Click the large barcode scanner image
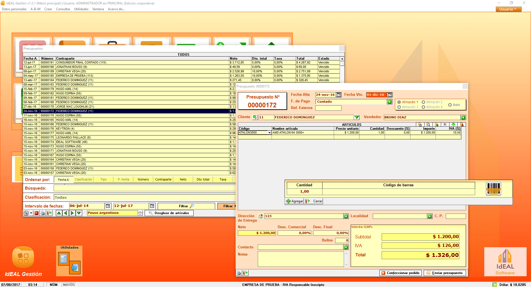This screenshot has width=531, height=287. point(493,189)
